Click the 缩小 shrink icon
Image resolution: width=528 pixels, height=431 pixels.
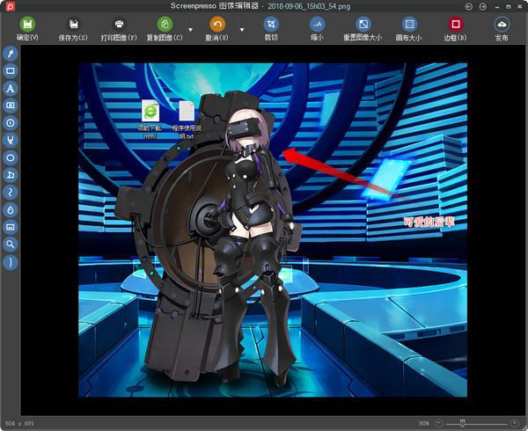tap(317, 29)
